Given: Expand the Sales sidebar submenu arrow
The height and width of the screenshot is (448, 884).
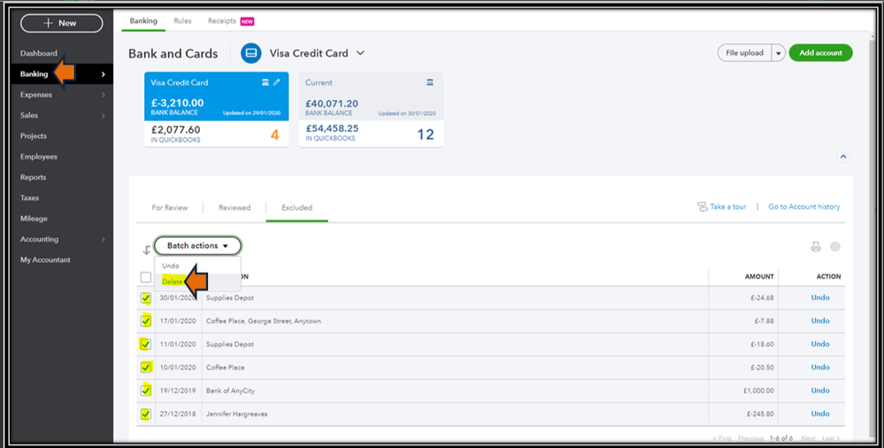Looking at the screenshot, I should pos(104,116).
